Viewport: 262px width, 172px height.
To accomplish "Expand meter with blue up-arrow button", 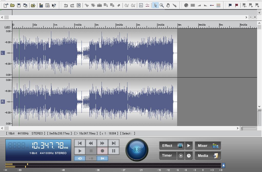I will click(x=223, y=166).
